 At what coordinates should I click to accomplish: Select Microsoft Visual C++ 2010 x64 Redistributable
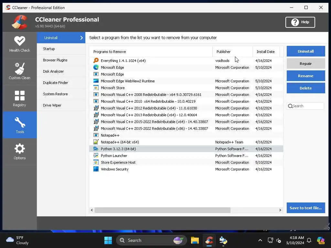point(186,101)
